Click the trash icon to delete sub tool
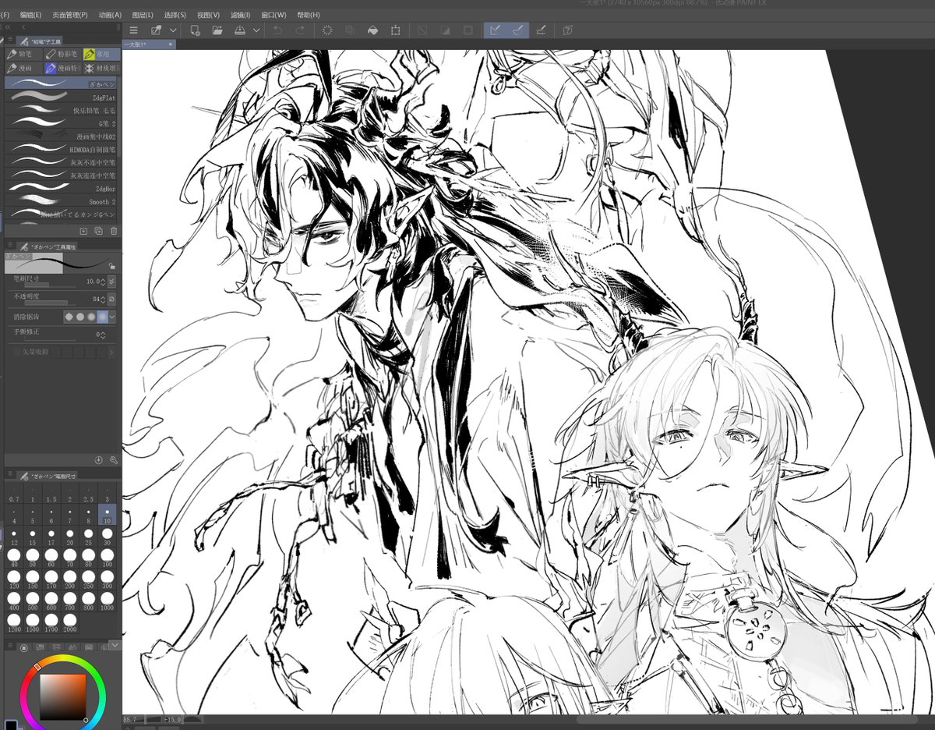 coord(114,231)
